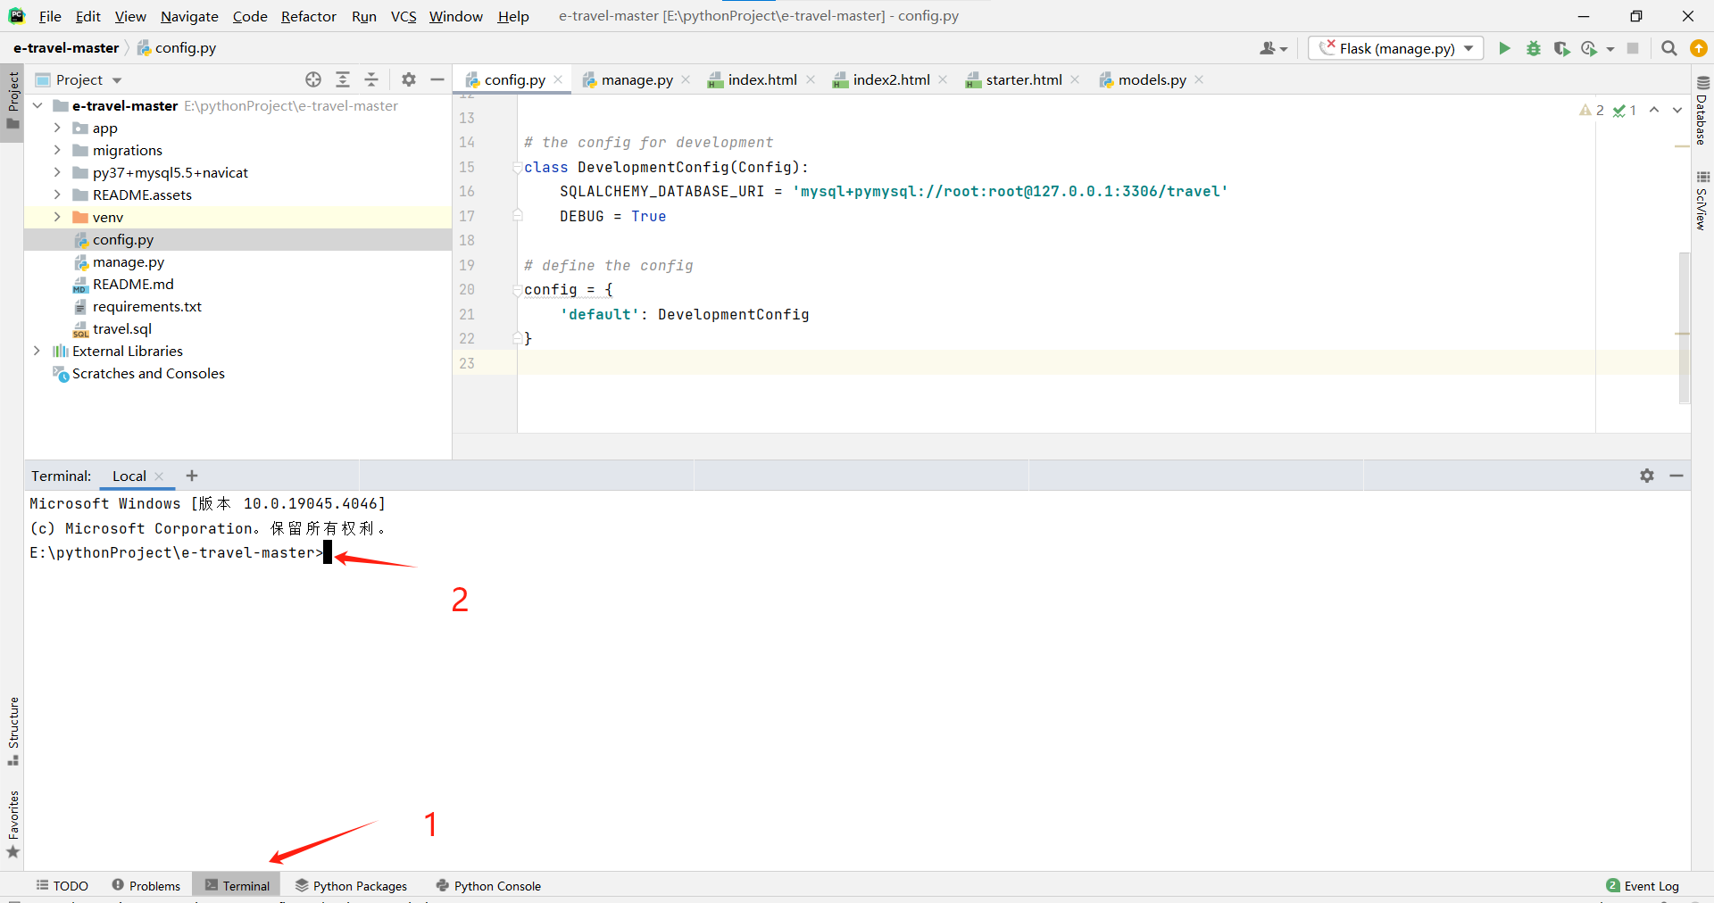Run the Flask manage.py configuration
This screenshot has height=903, width=1714.
tap(1504, 48)
